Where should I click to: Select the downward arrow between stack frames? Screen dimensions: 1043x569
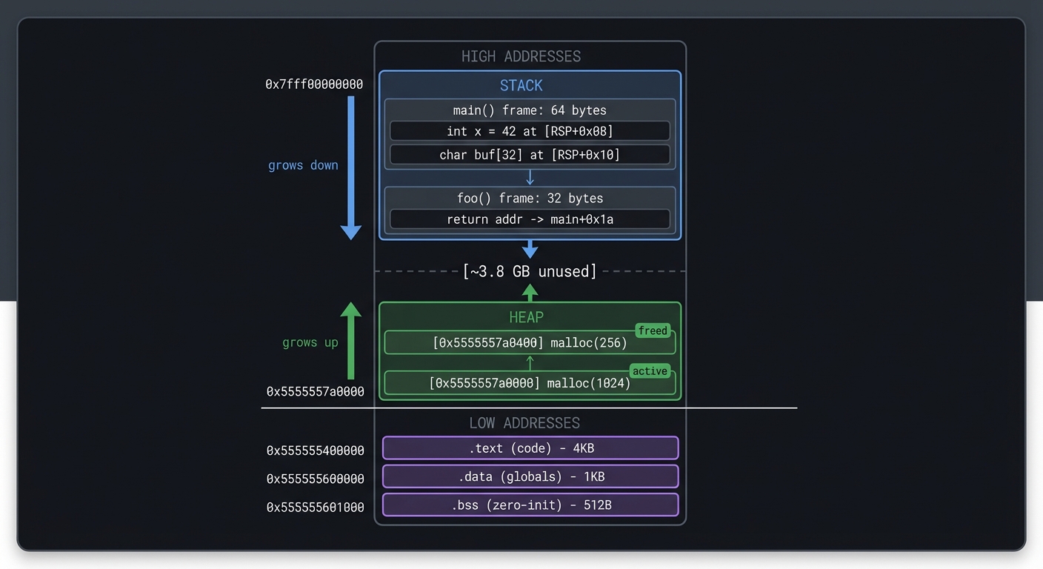pos(530,177)
